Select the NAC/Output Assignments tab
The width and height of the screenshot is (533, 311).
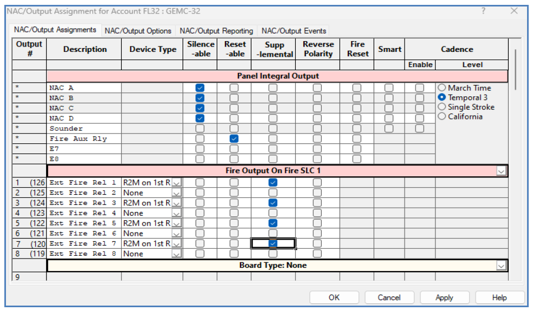(55, 30)
